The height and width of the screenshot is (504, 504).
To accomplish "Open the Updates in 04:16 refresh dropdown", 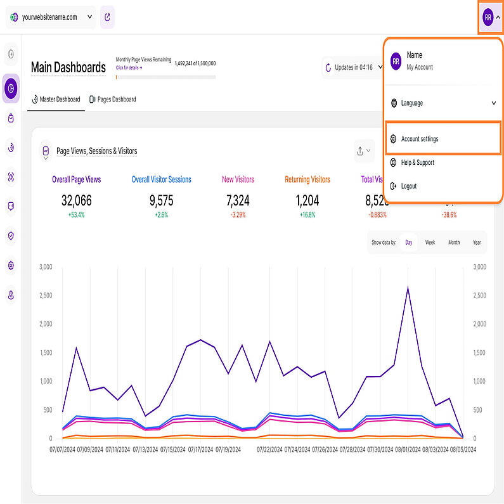I will [x=352, y=67].
